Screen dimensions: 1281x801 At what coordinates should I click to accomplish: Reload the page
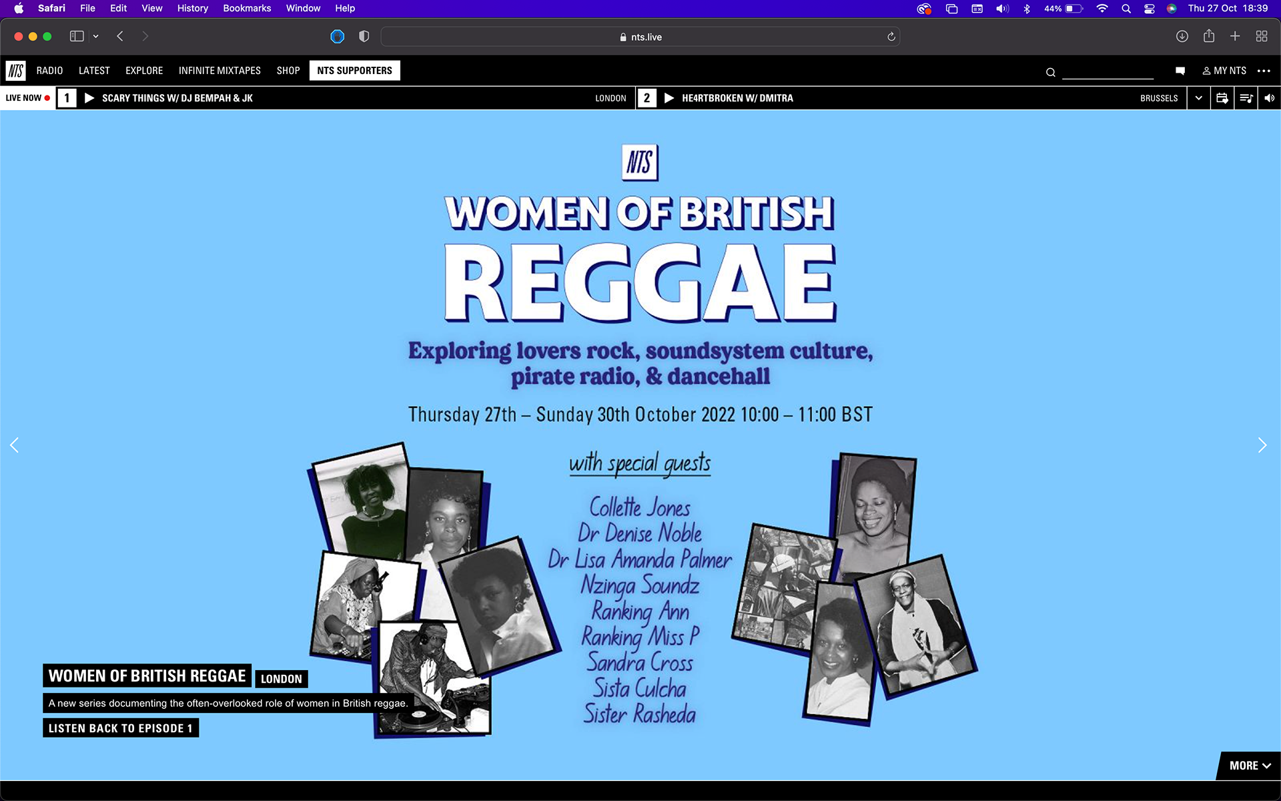click(x=891, y=37)
